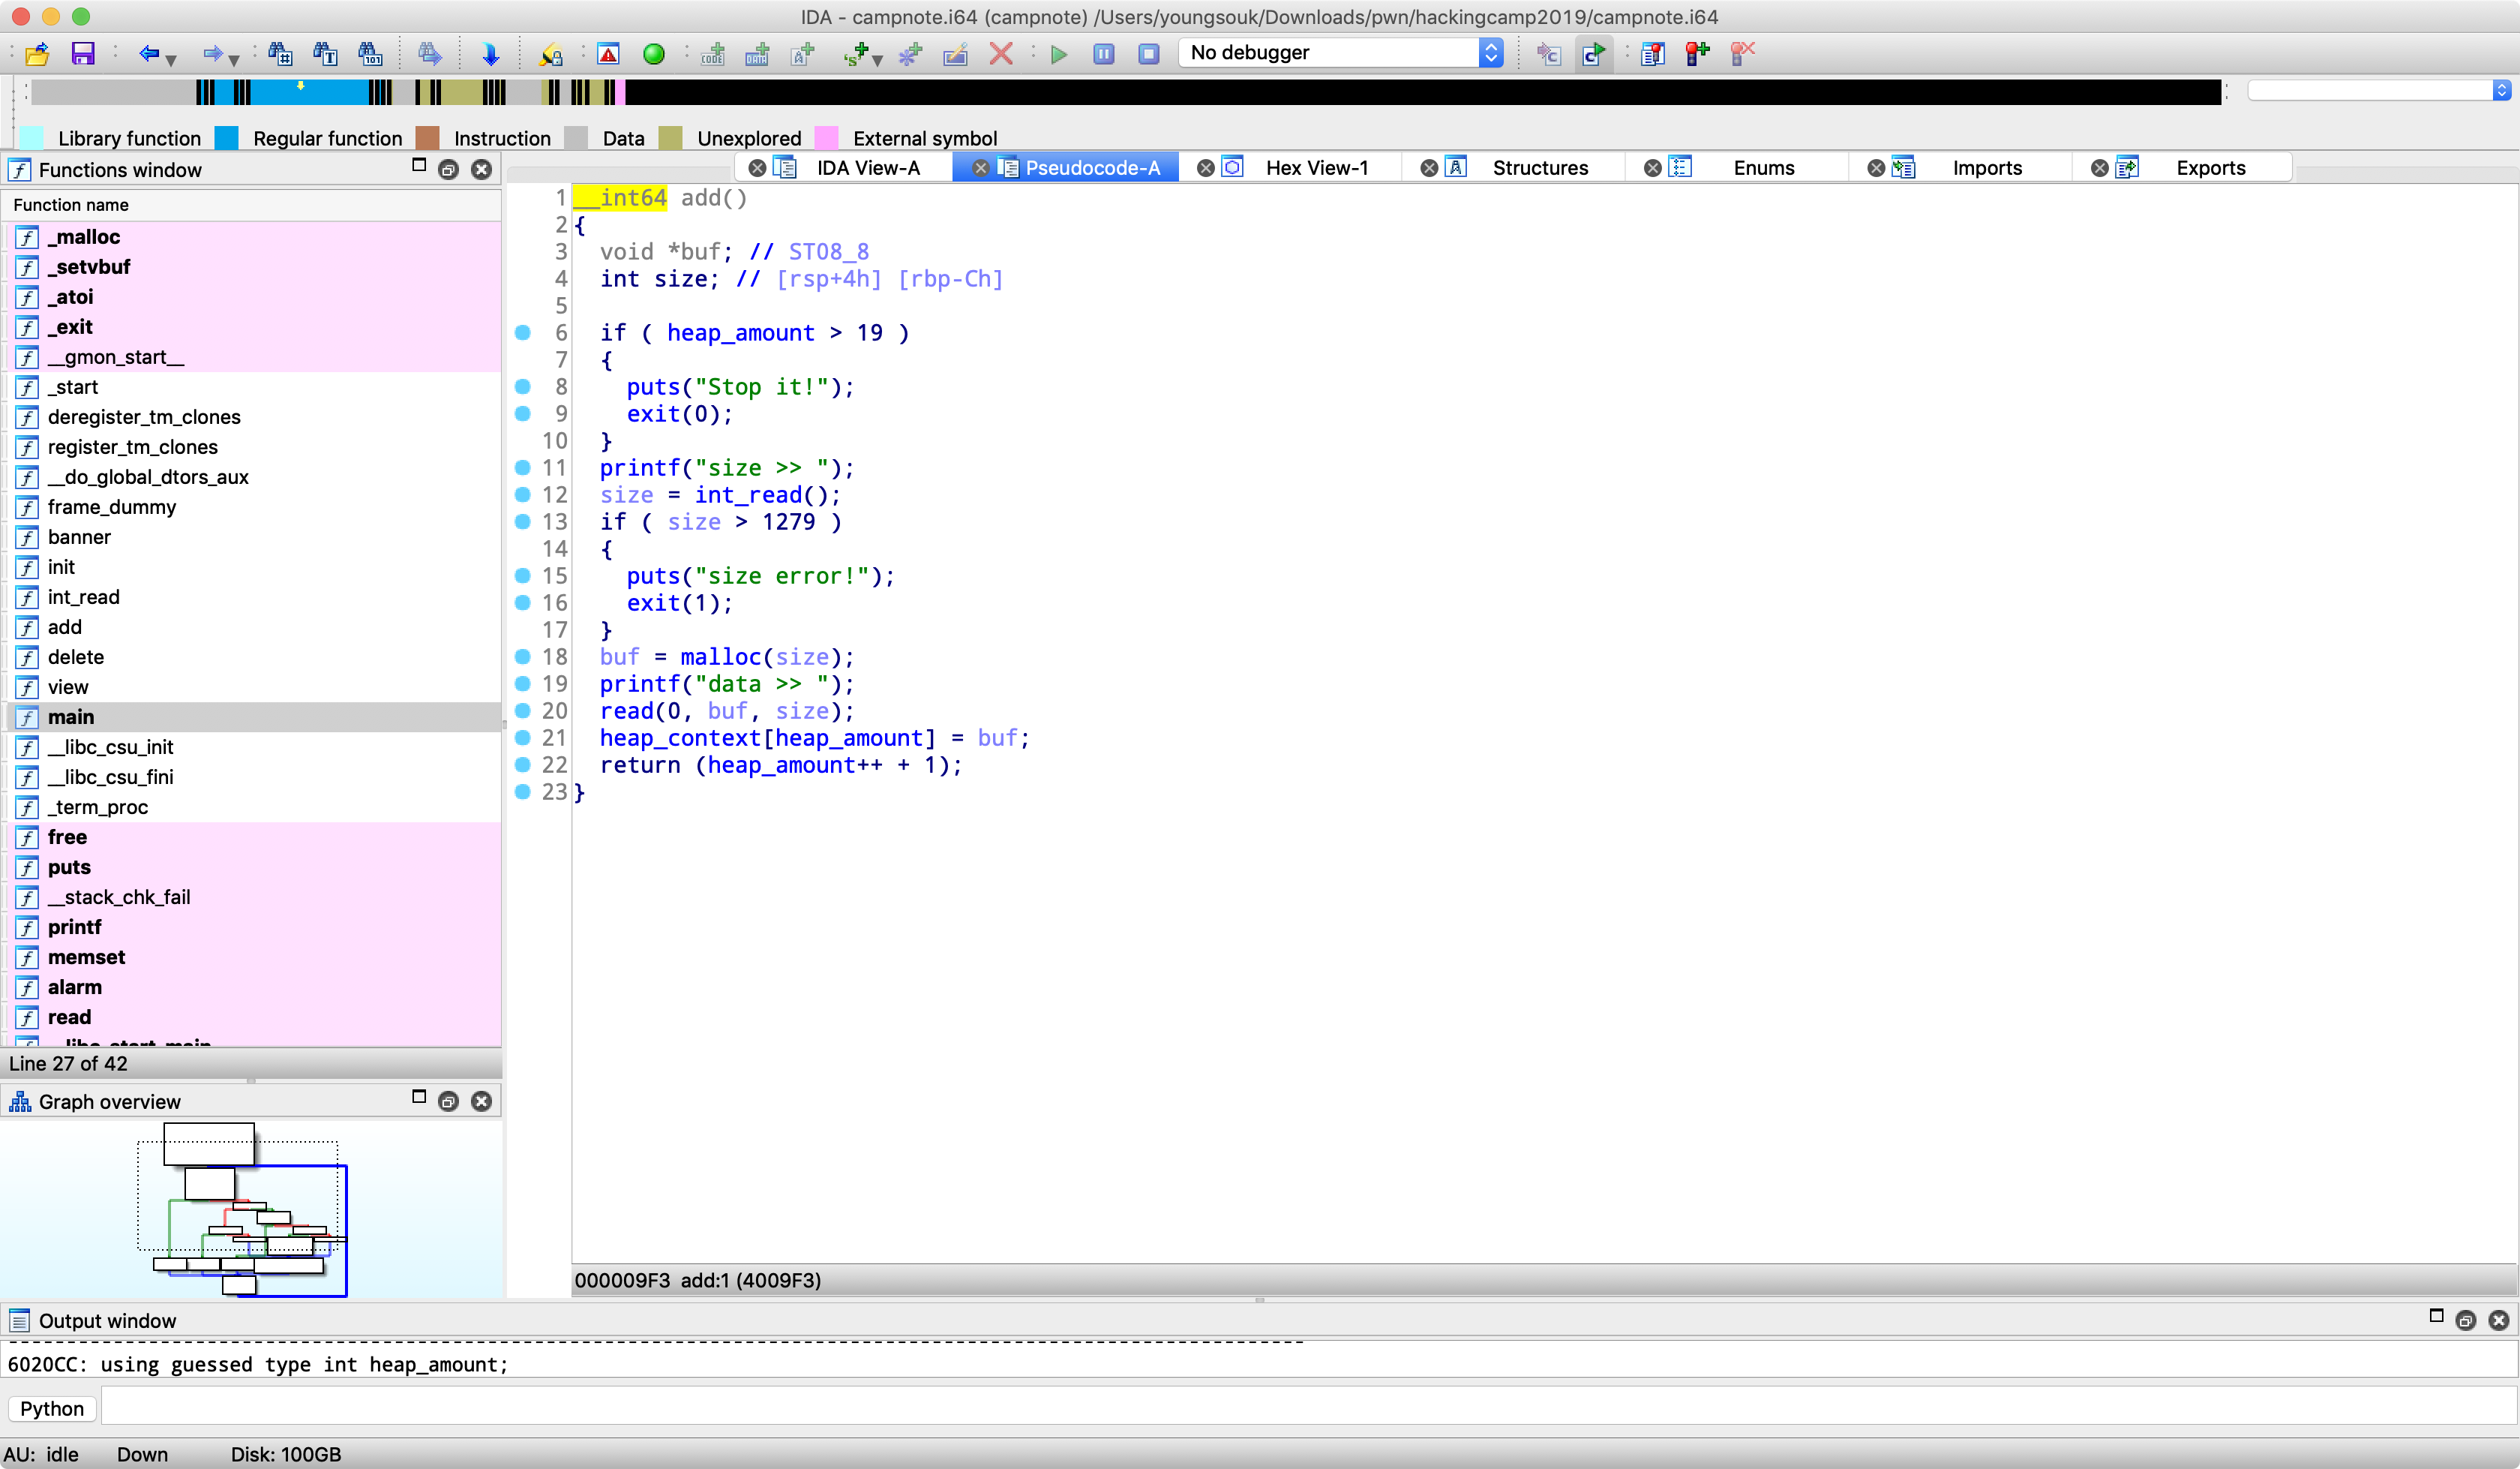Switch to the Imports tab
2520x1469 pixels.
click(x=1986, y=168)
